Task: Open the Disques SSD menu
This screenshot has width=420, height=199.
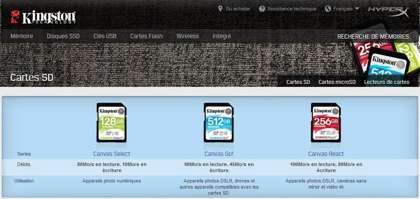Action: [x=63, y=36]
